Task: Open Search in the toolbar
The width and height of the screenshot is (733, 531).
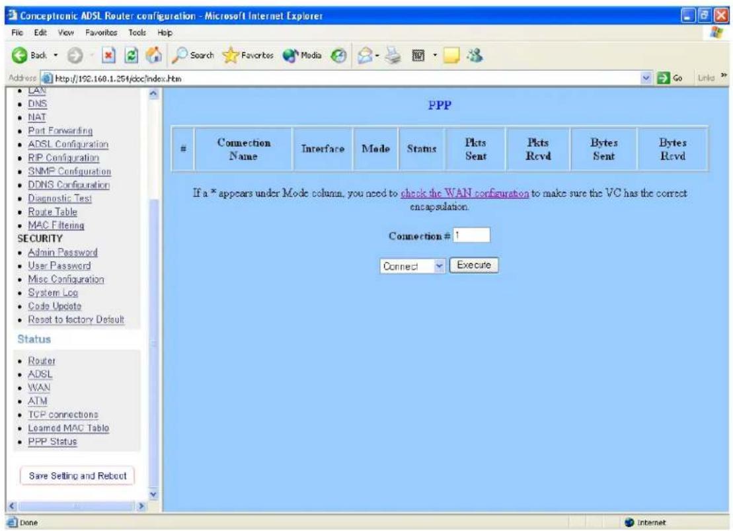Action: [x=192, y=55]
